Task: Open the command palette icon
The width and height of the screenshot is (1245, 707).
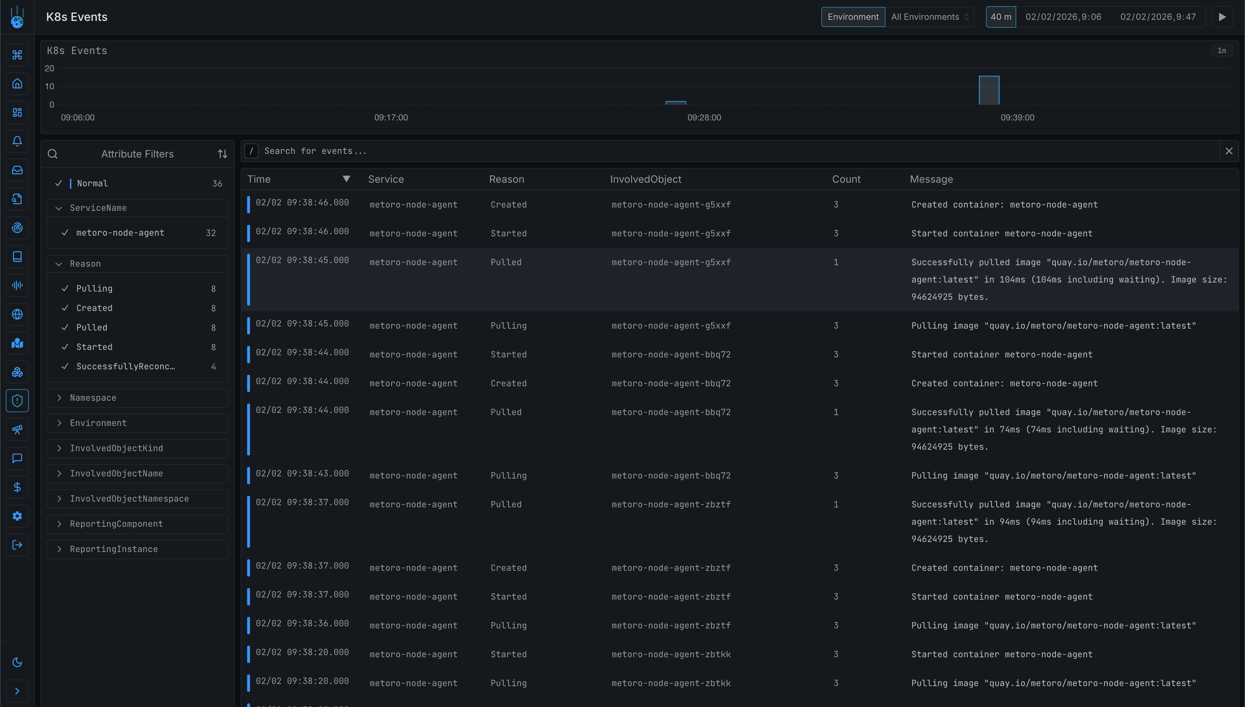Action: [18, 55]
